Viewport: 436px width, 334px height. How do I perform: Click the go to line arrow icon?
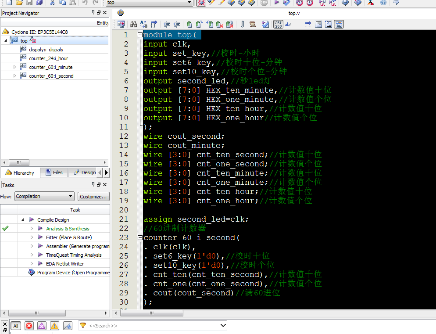pos(308,24)
